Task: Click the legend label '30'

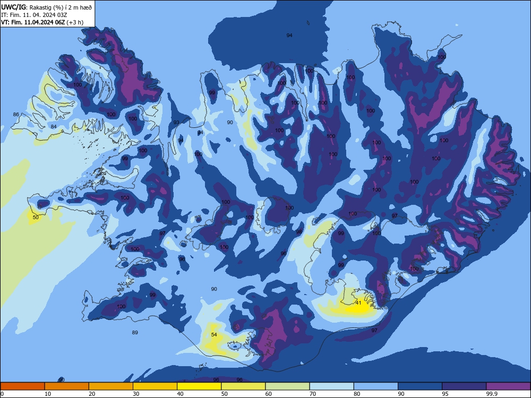Action: point(136,394)
